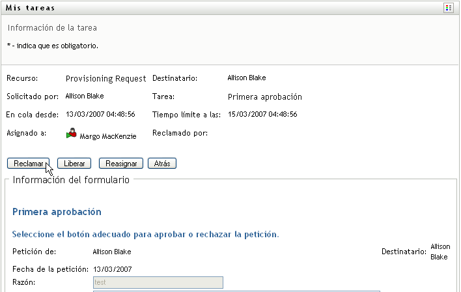Click the Seleccione el botón adecuado instruction text

tap(146, 234)
